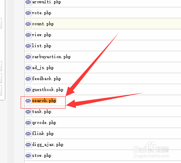Click the PHP icon beside flink.php
Image resolution: width=181 pixels, height=163 pixels.
[x=28, y=134]
